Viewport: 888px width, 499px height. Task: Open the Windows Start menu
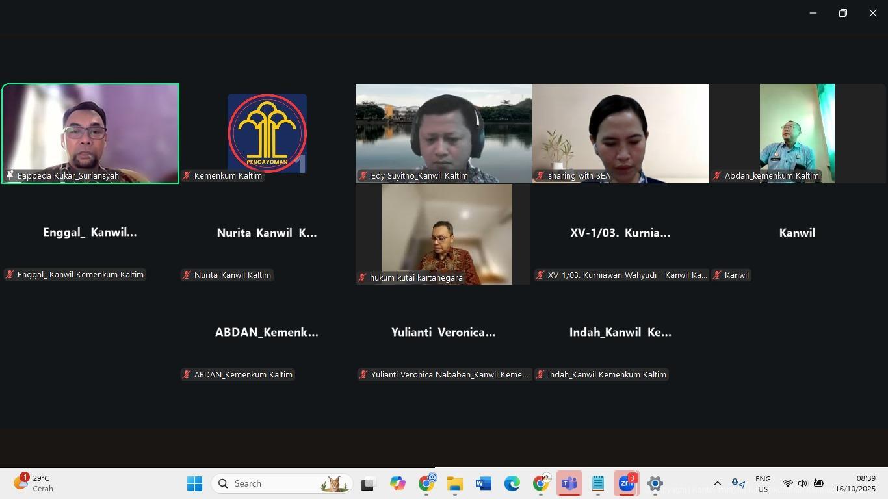(x=194, y=483)
